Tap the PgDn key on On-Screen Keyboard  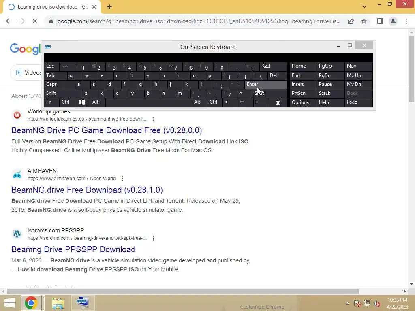pos(330,75)
